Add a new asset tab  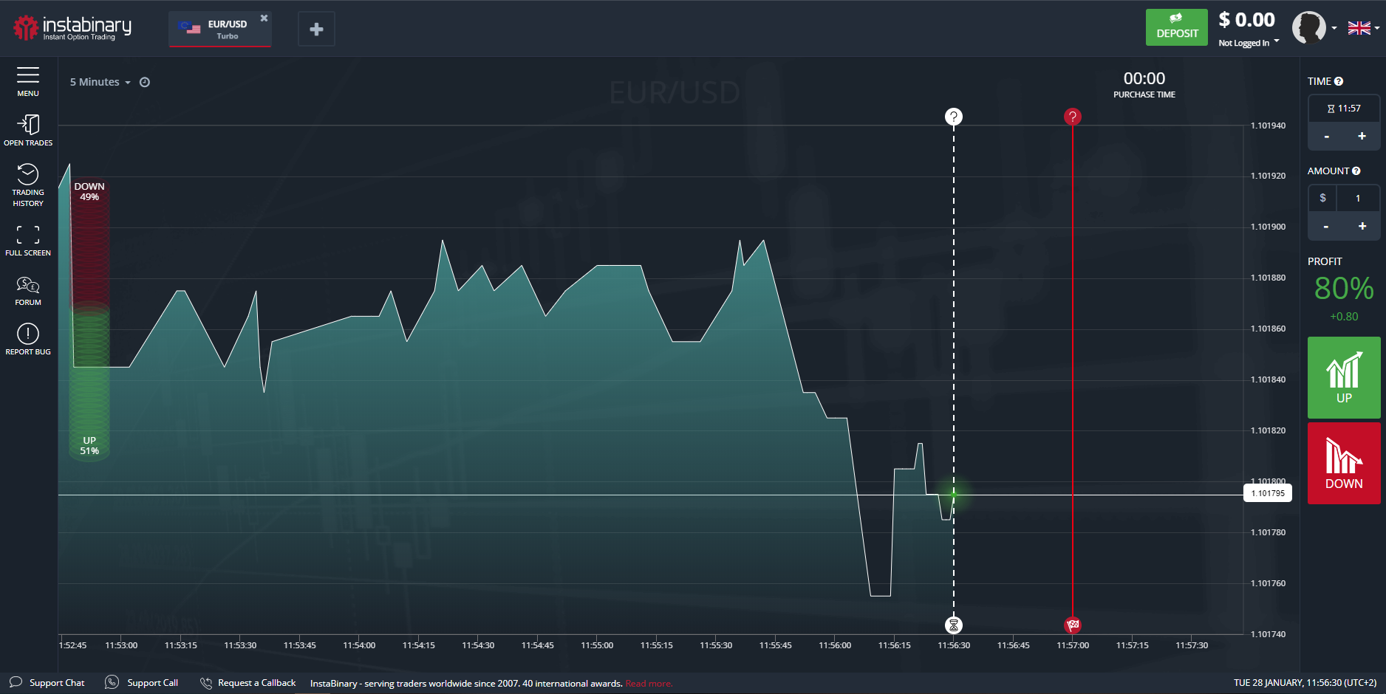tap(316, 30)
